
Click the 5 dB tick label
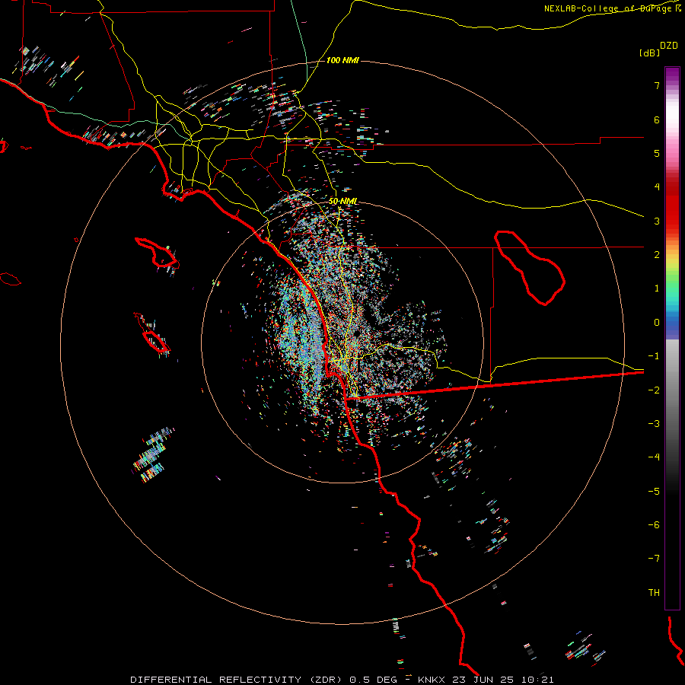(x=657, y=153)
